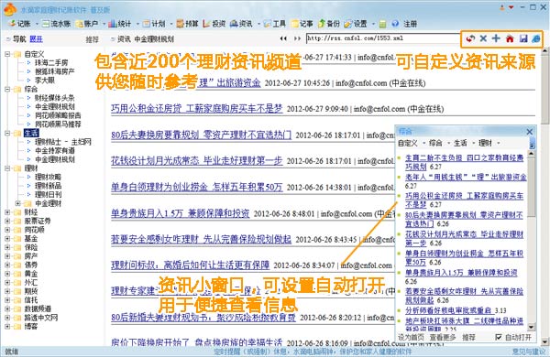
Task: Open the 预算 budget toolbar item
Action: [x=187, y=24]
